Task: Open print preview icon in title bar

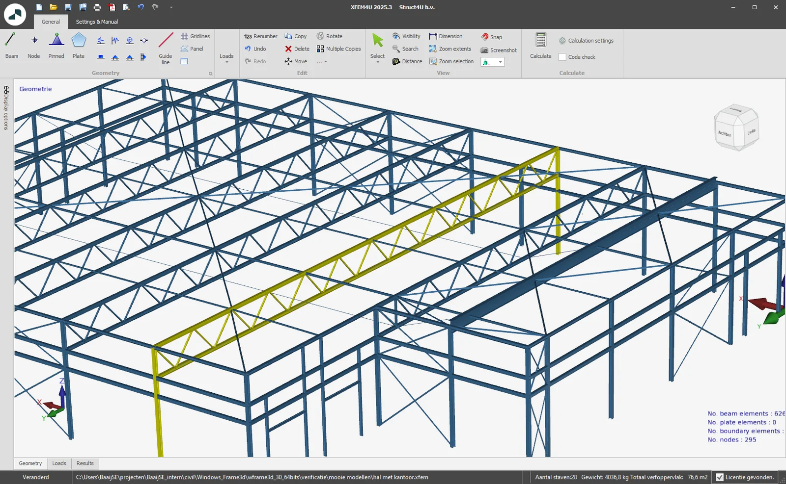Action: tap(126, 7)
